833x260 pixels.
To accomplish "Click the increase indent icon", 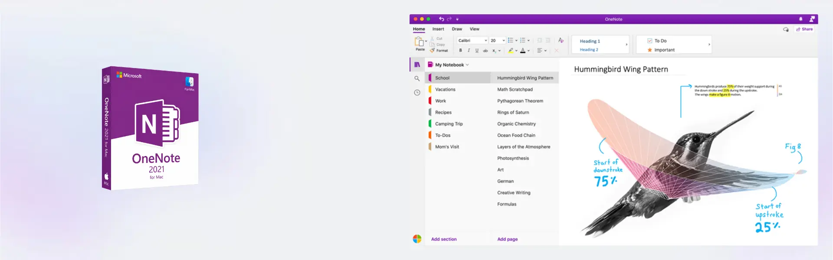I will (548, 40).
